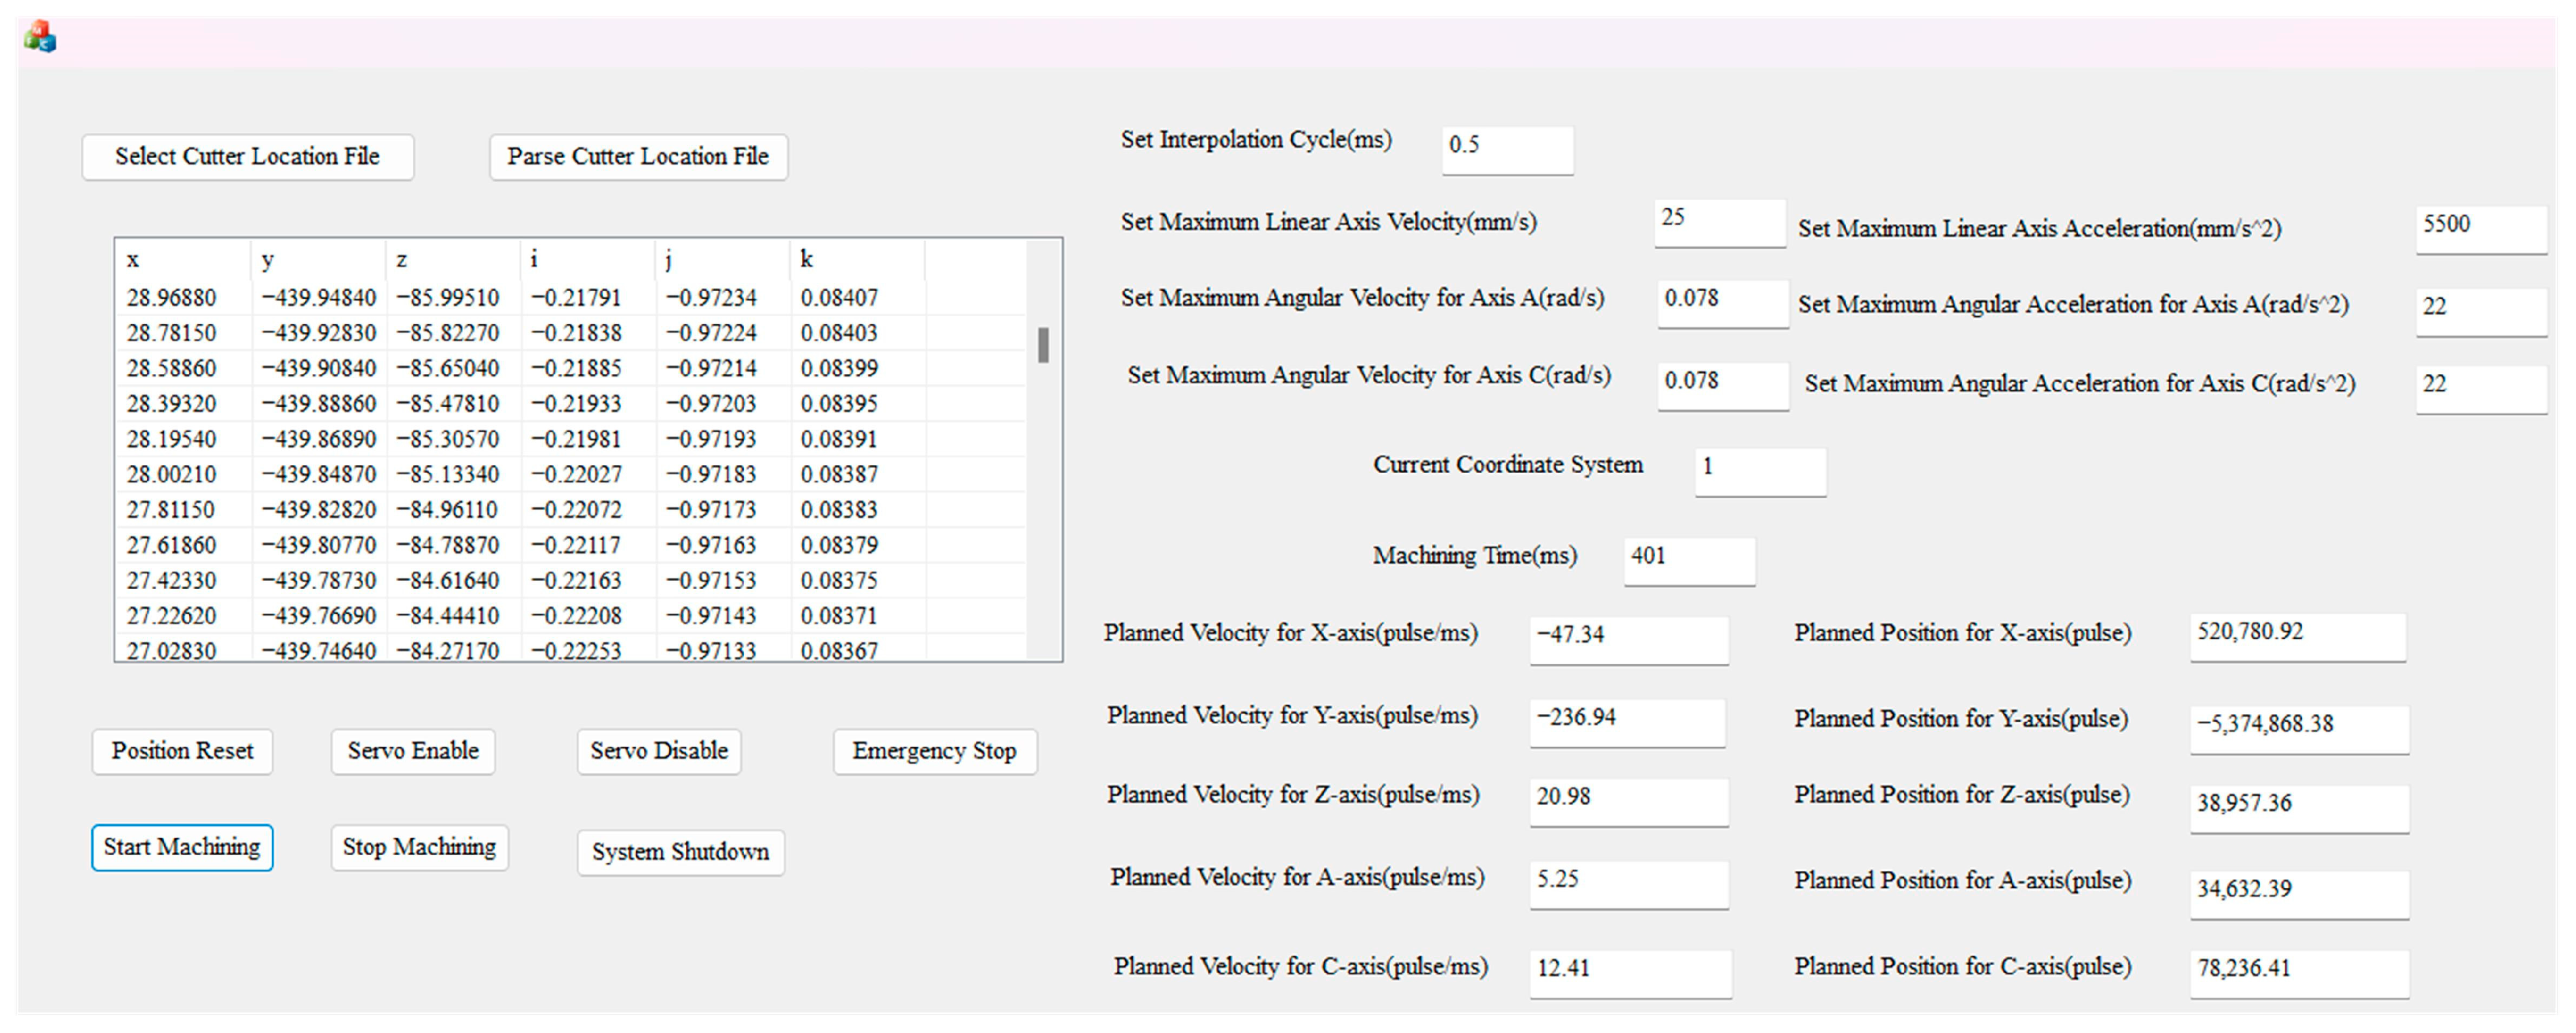Click the System Shutdown button
The height and width of the screenshot is (1033, 2576).
pyautogui.click(x=681, y=852)
